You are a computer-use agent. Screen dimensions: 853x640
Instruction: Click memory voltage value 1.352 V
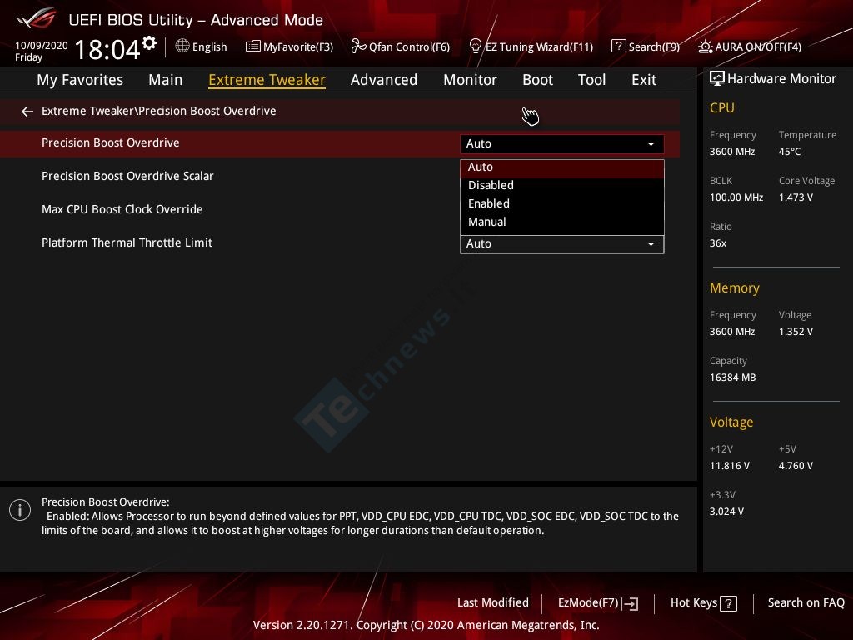tap(796, 332)
